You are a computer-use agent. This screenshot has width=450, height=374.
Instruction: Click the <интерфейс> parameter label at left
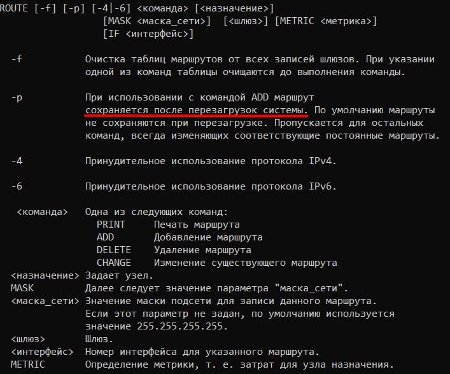click(42, 352)
